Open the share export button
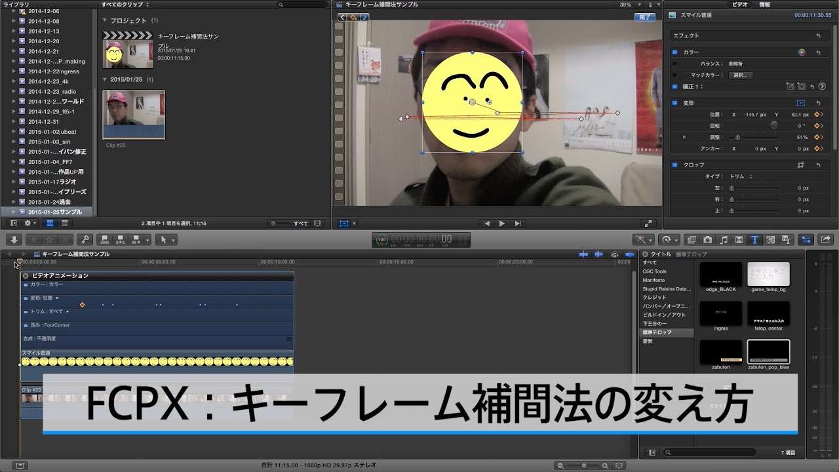Image resolution: width=839 pixels, height=472 pixels. [826, 239]
